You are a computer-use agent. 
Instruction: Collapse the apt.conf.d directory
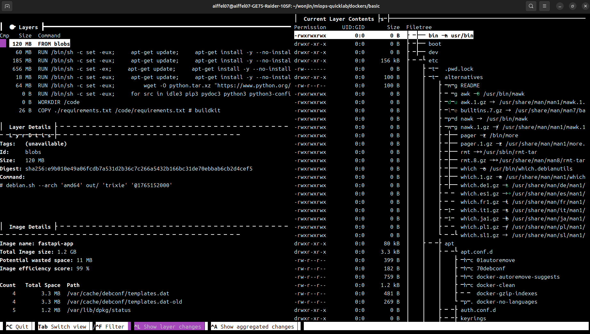coord(476,252)
